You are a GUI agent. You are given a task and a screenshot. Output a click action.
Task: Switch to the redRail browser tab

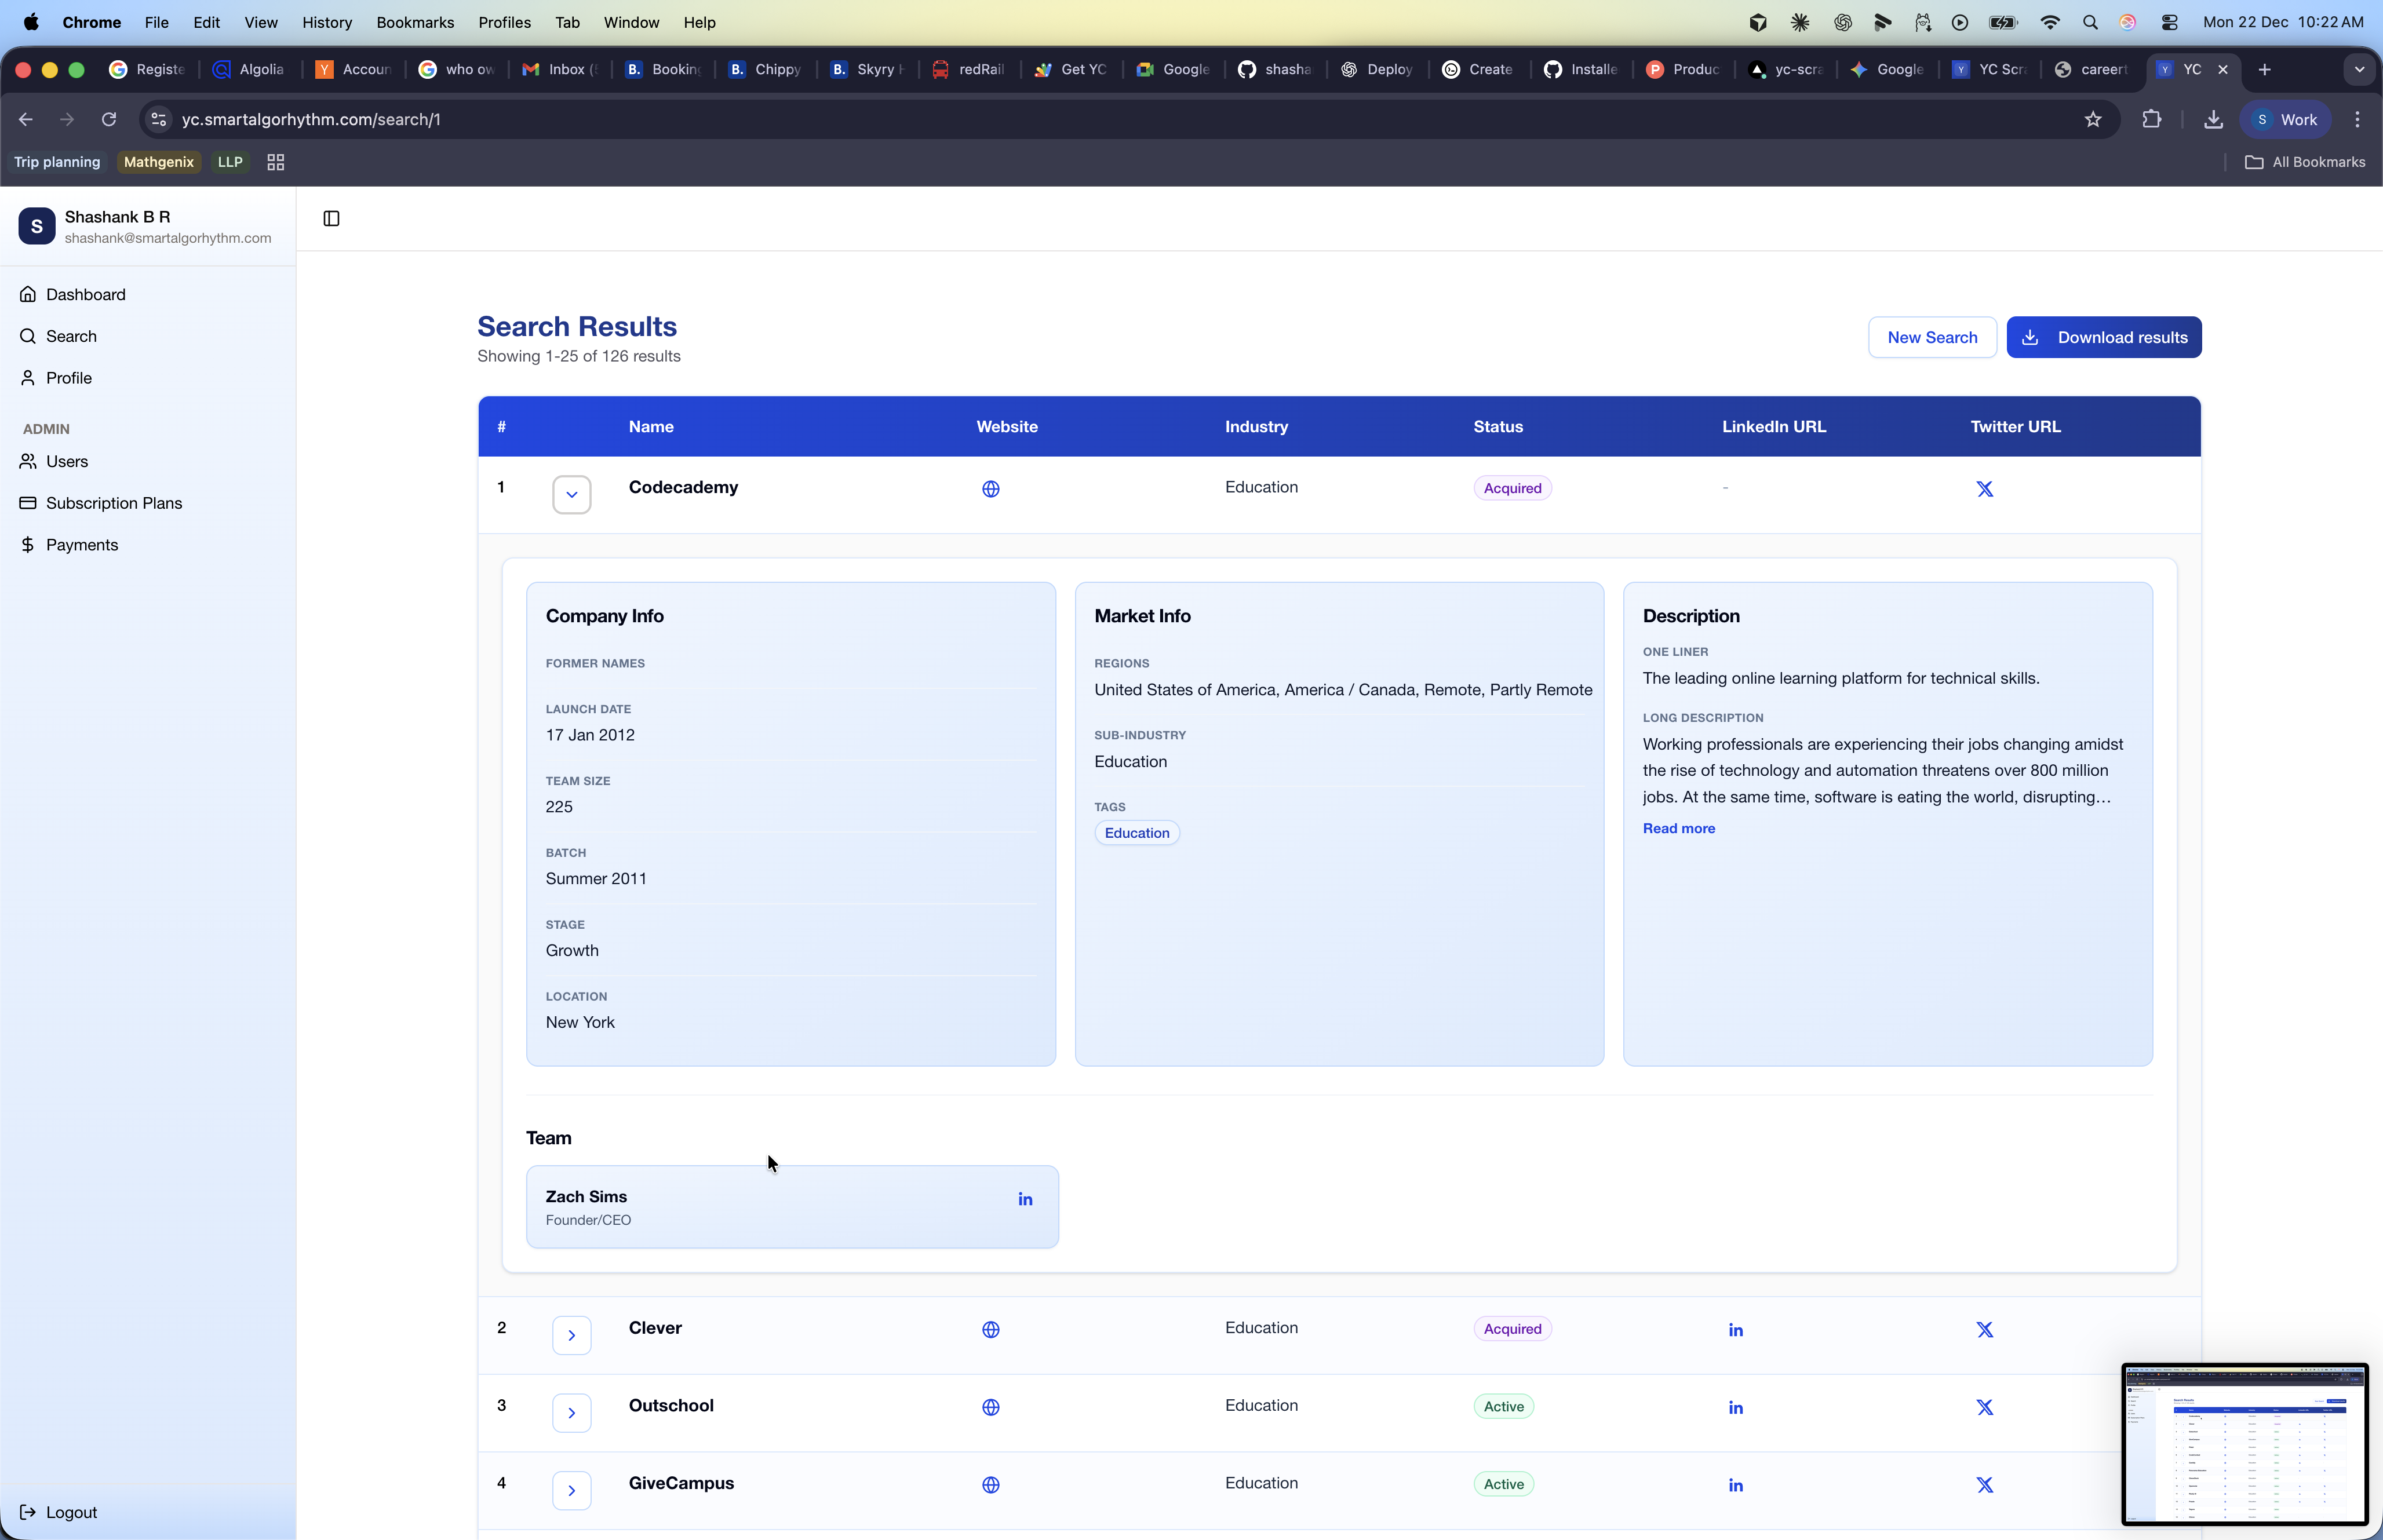pyautogui.click(x=966, y=69)
